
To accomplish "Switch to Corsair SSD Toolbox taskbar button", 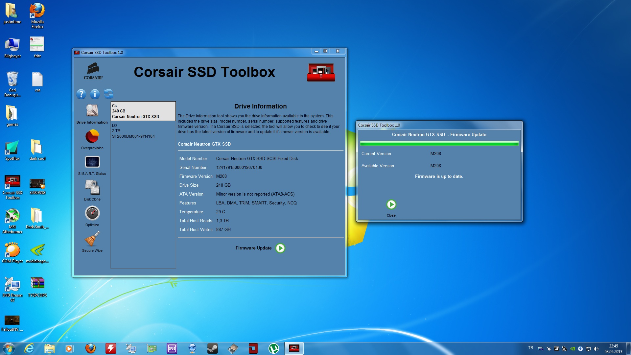I will pos(294,348).
